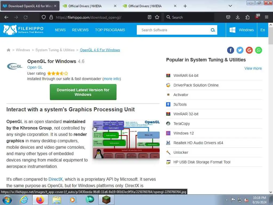The height and width of the screenshot is (205, 273).
Task: Click the padlock site security icon
Action: coord(51,17)
